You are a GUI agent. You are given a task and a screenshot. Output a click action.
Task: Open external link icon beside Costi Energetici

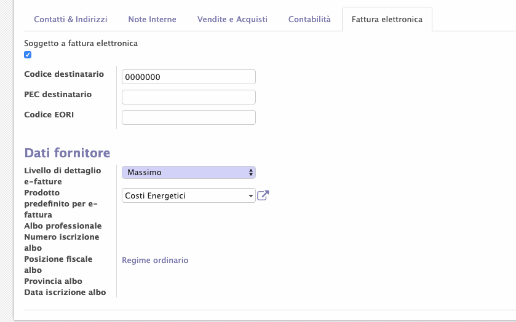[263, 195]
